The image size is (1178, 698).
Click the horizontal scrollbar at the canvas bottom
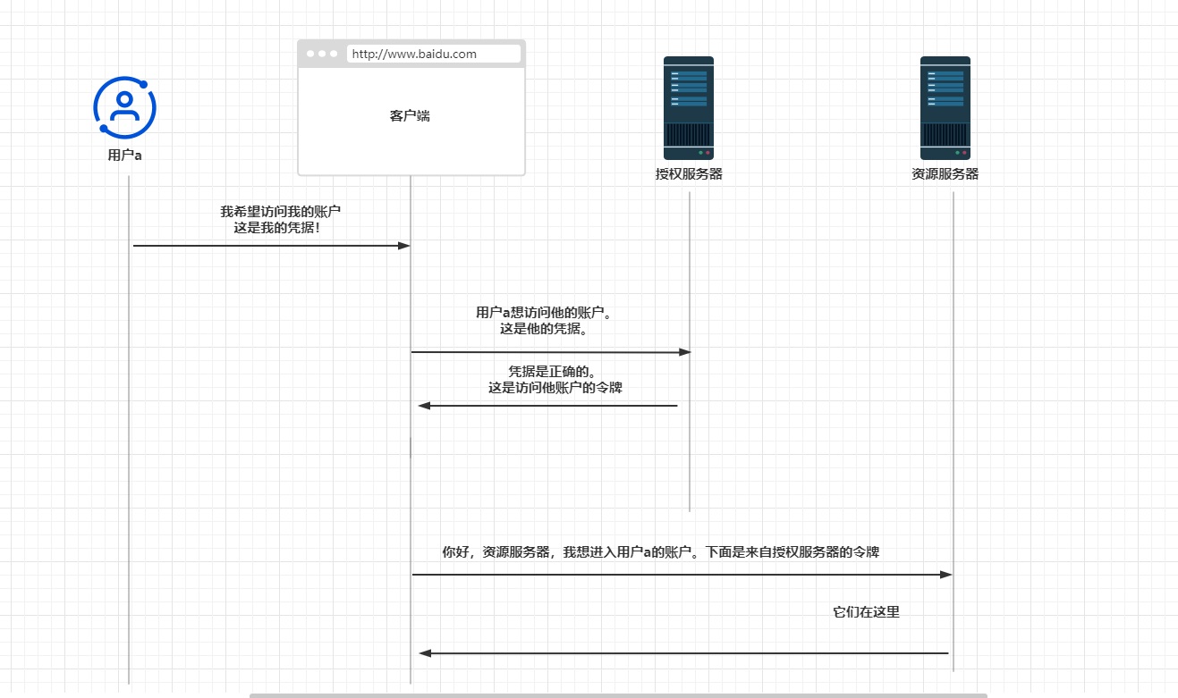click(618, 694)
